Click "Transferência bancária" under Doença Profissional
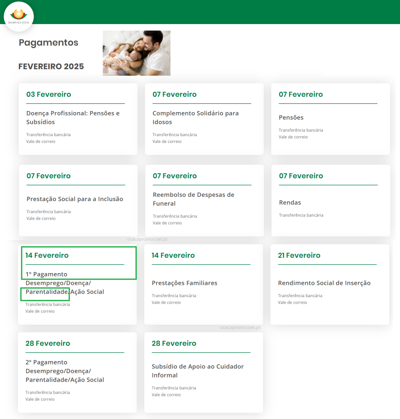Screen dimensions: 400x419 pos(48,135)
